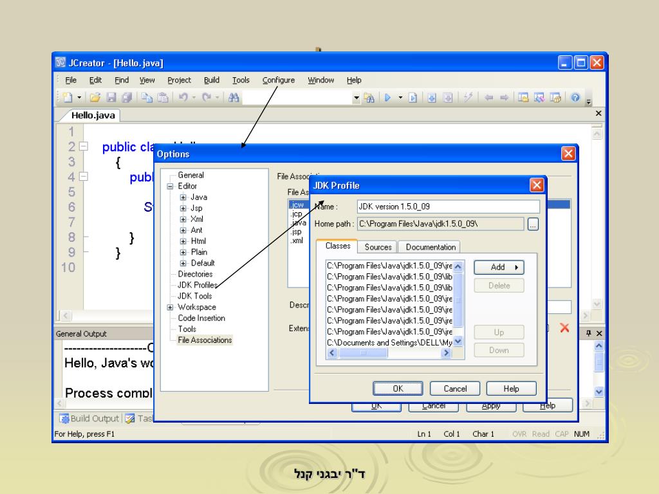Select JDK Tools in the Options tree
Screen dimensions: 659x494
[194, 296]
